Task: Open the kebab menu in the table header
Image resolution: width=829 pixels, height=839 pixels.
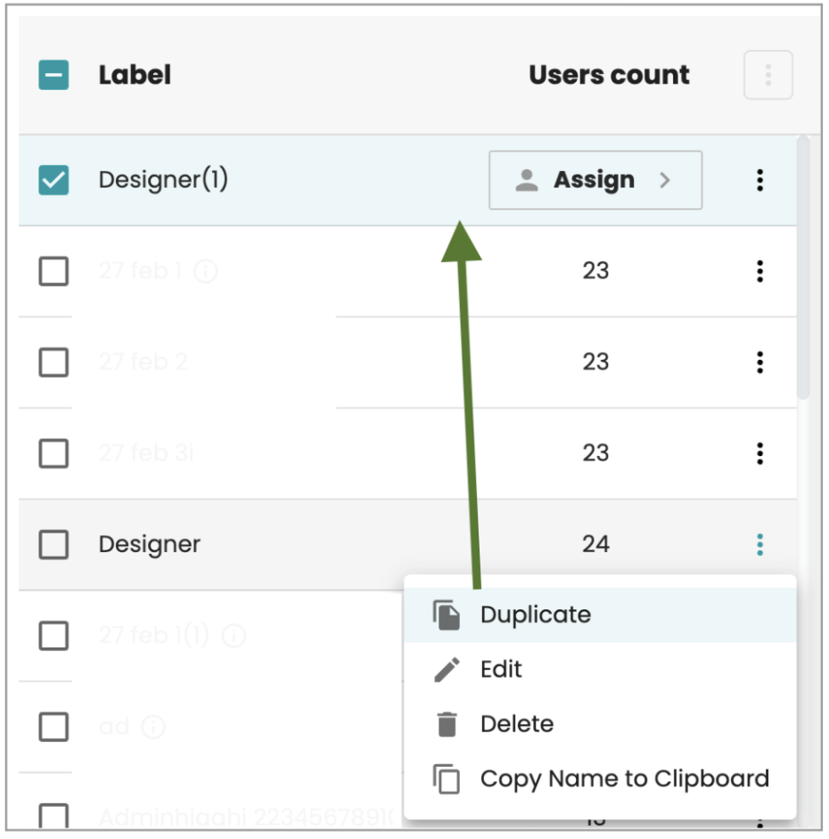Action: (x=767, y=76)
